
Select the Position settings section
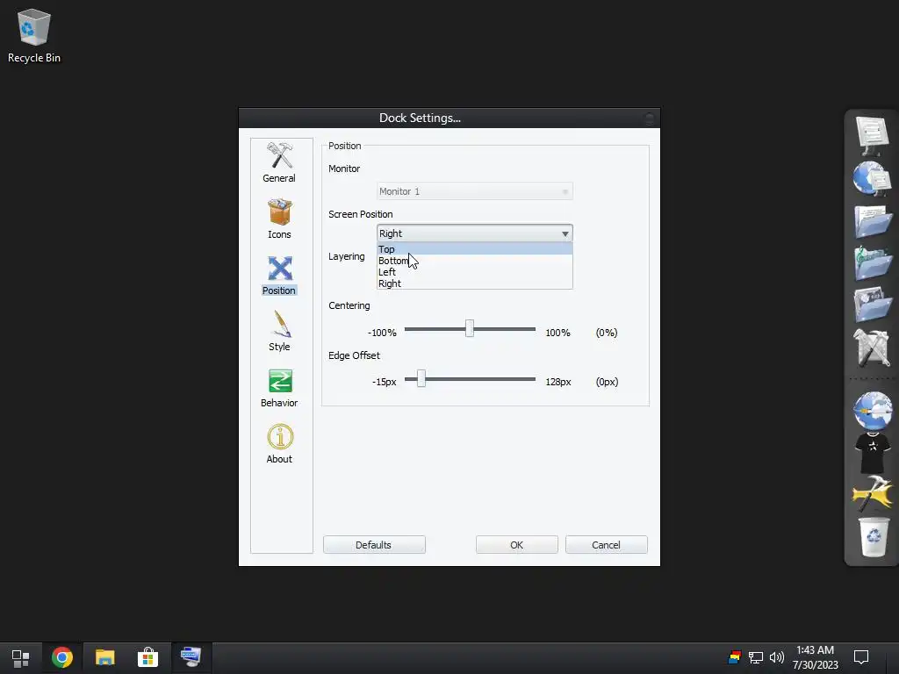[279, 275]
